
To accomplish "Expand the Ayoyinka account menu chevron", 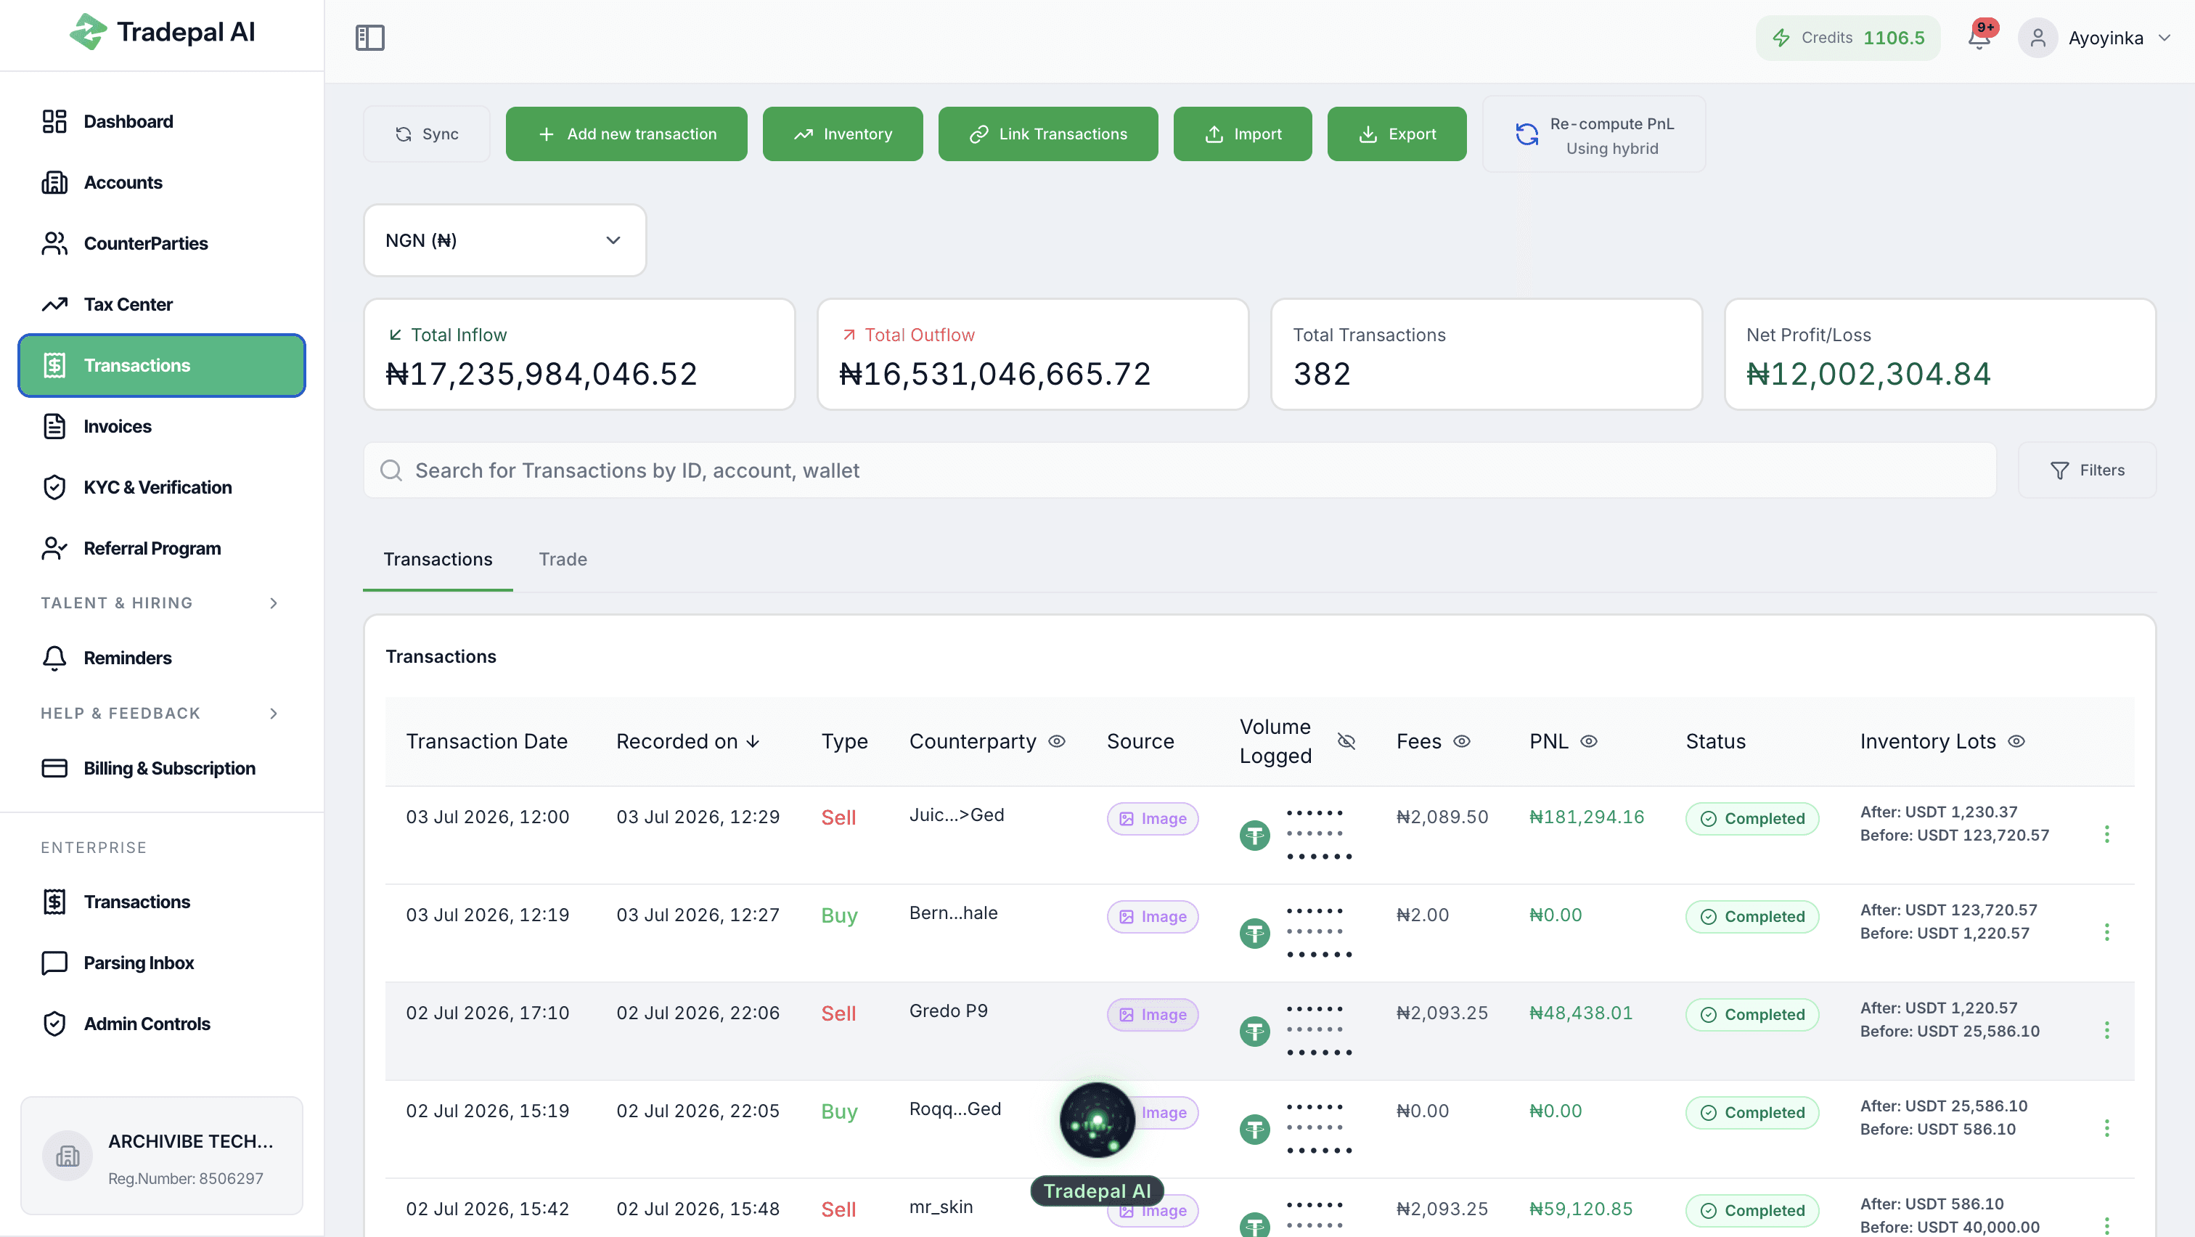I will point(2165,38).
